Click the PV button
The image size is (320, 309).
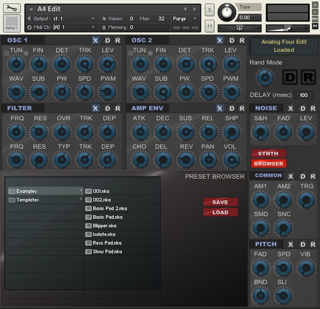(x=315, y=26)
